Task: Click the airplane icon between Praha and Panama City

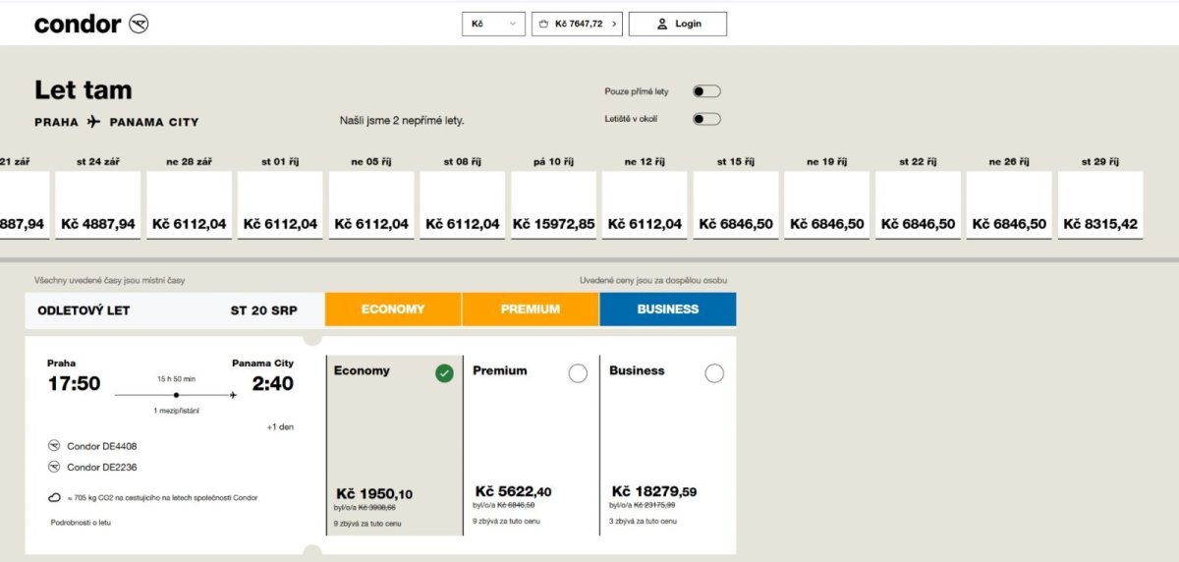Action: (x=93, y=122)
